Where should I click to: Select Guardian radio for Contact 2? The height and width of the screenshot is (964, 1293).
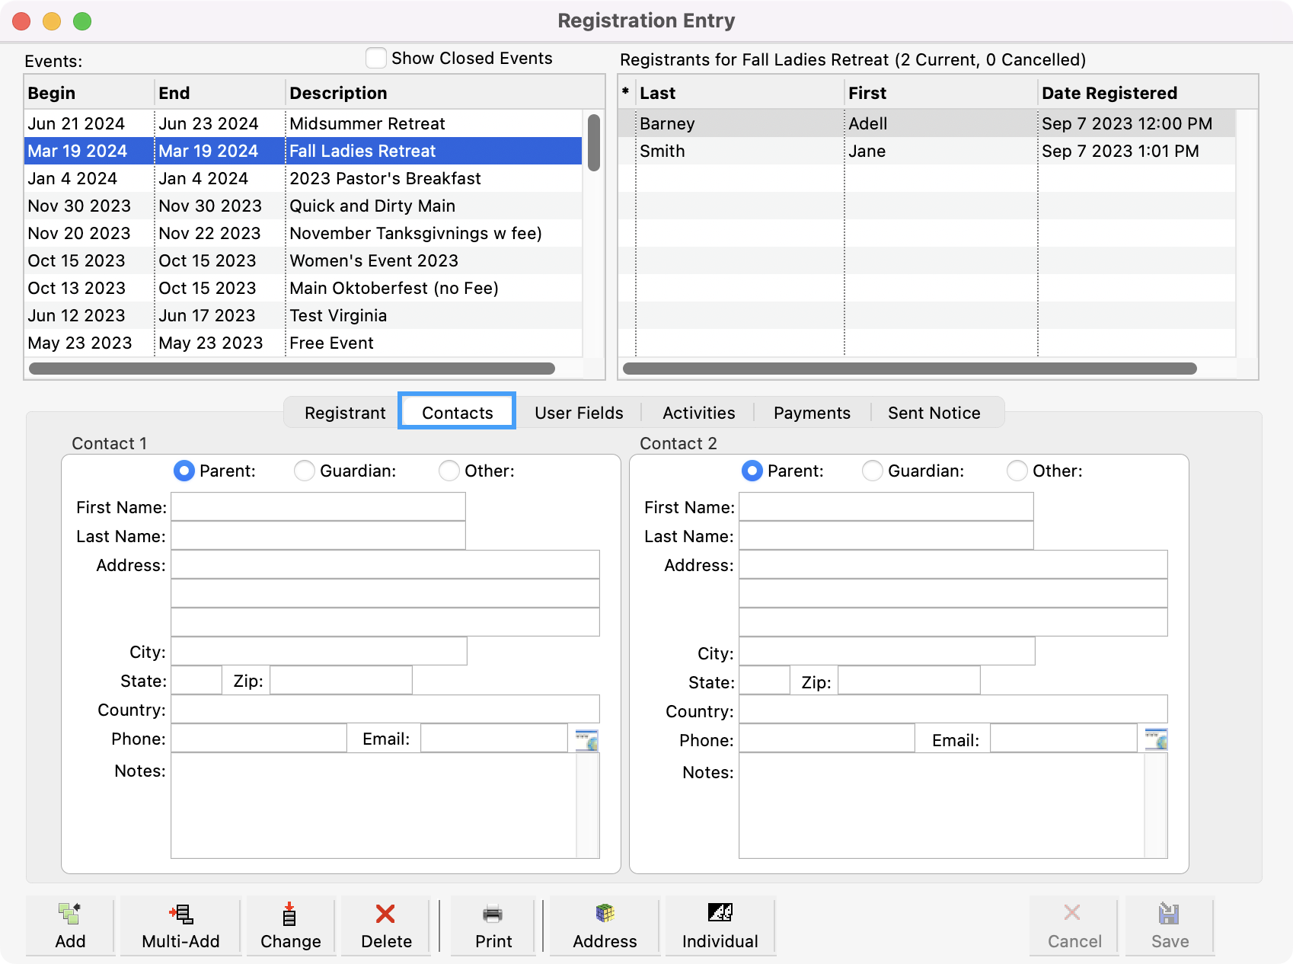click(873, 471)
